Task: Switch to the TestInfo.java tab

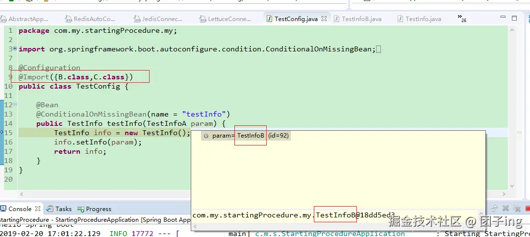Action: coord(420,19)
